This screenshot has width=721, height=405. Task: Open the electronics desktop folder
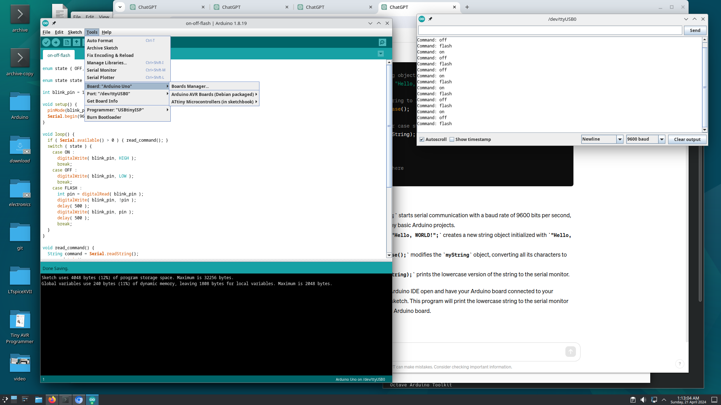click(x=20, y=193)
